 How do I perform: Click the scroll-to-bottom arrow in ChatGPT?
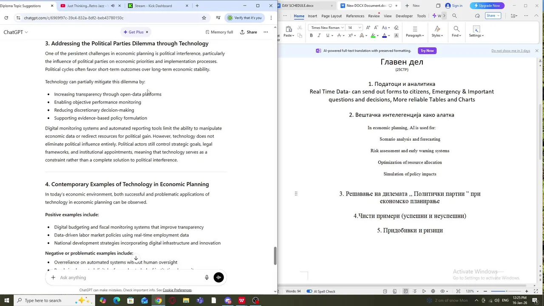[136, 258]
